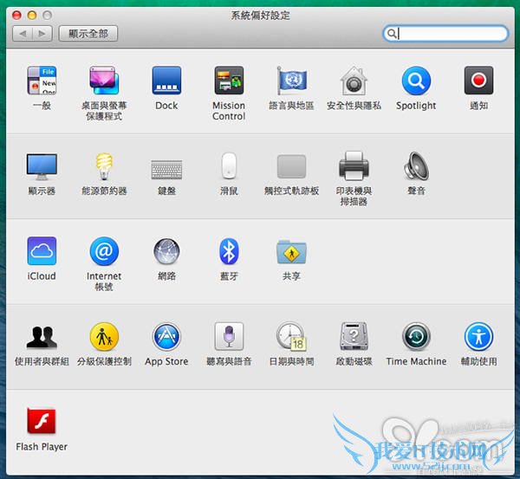Open Time Machine preferences icon

point(416,336)
